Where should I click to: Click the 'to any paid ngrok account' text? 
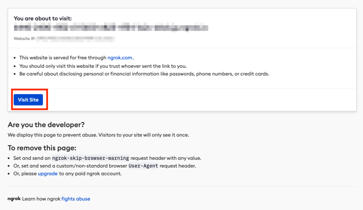coord(90,174)
